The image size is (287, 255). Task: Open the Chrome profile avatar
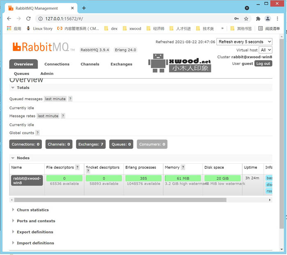pos(268,18)
